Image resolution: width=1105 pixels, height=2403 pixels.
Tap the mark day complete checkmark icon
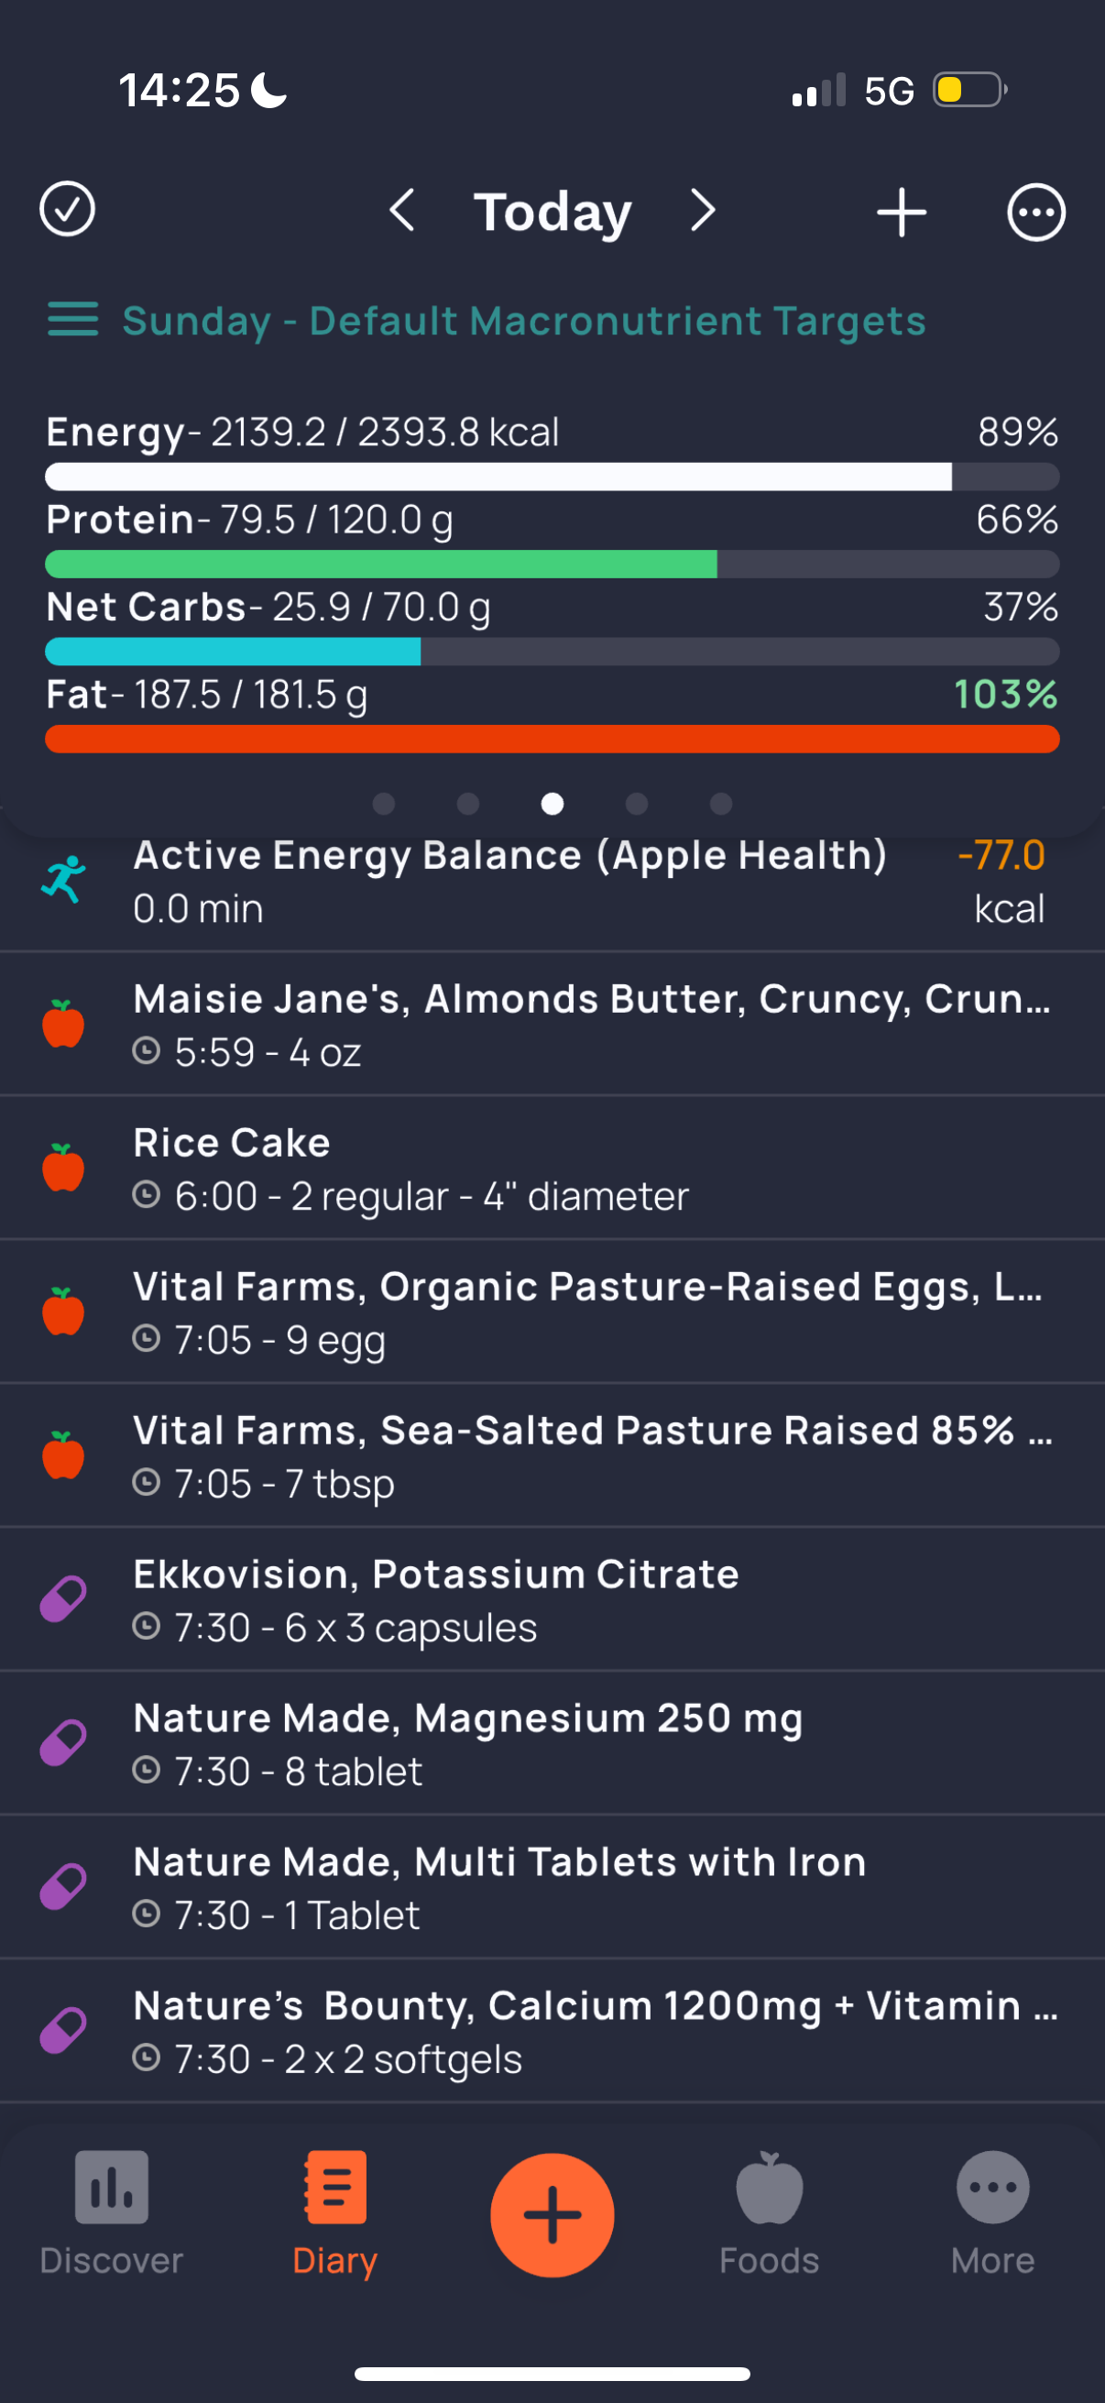(67, 210)
